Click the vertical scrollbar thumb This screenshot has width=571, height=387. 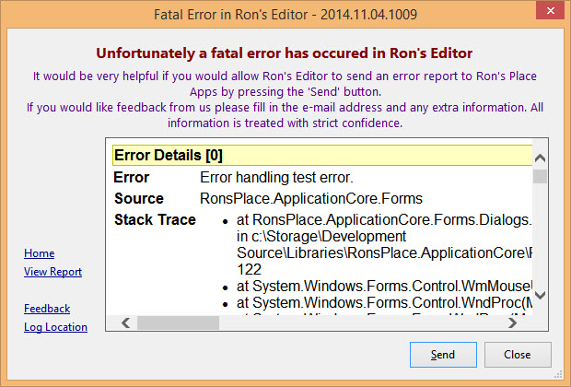(540, 177)
